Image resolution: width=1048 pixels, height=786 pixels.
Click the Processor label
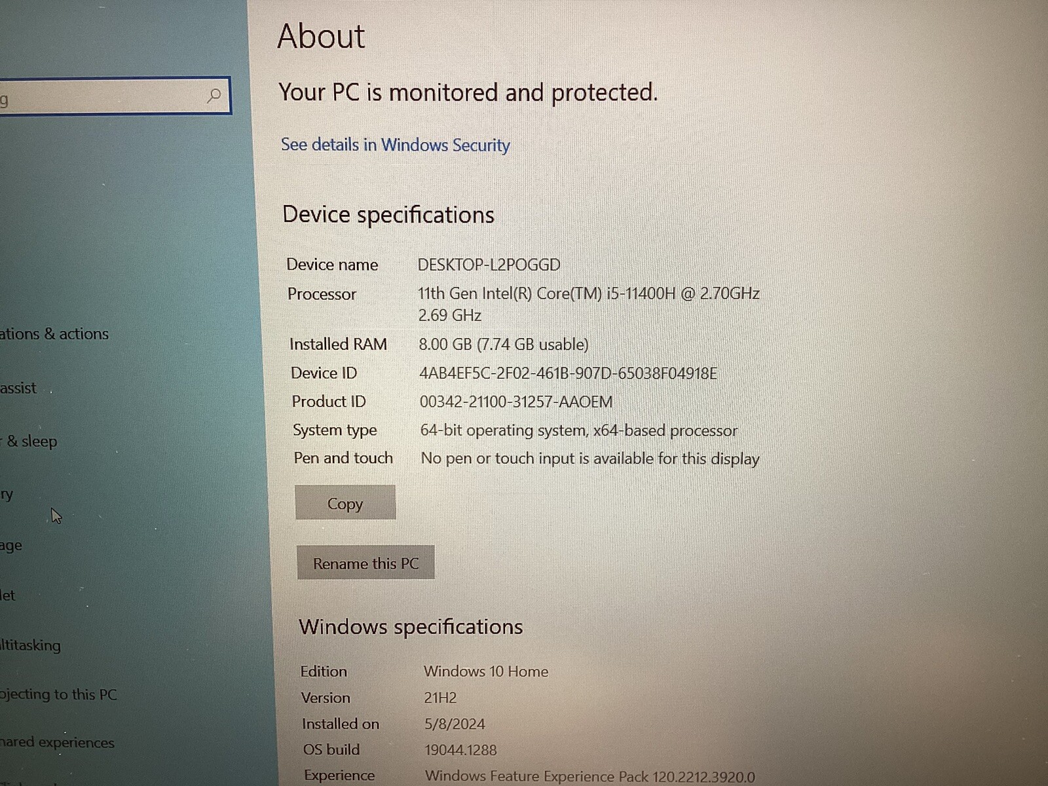(322, 294)
